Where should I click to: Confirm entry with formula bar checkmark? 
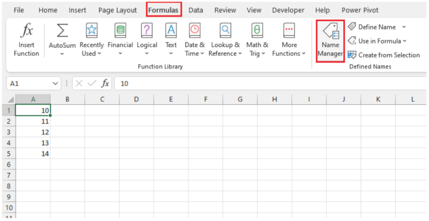point(92,83)
